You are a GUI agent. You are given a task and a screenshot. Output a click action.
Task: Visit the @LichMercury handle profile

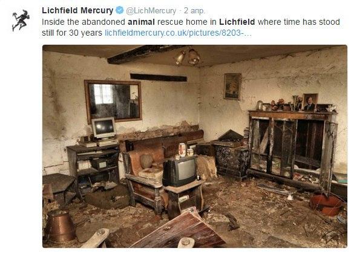[x=151, y=11]
